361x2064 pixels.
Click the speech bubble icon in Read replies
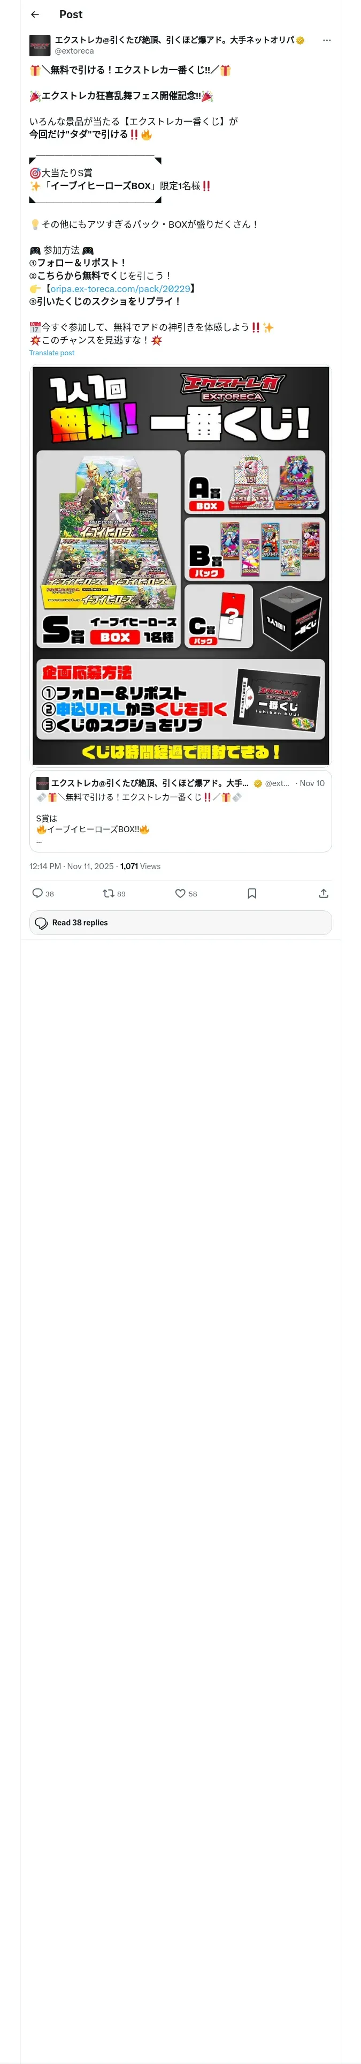point(42,923)
